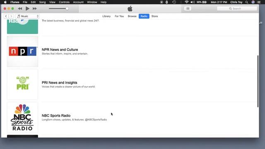Viewport: 265px width, 149px height.
Task: Click the Mon 2:17 PM clock
Action: [219, 2]
